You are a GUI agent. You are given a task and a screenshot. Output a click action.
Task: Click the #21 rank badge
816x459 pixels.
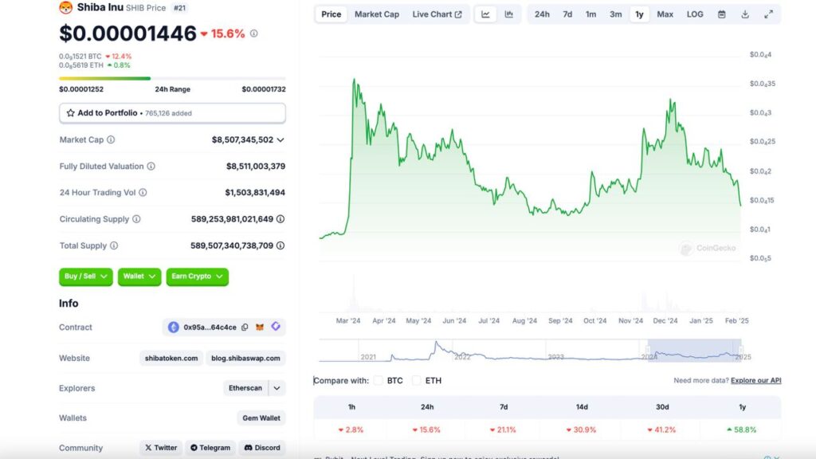pos(179,8)
